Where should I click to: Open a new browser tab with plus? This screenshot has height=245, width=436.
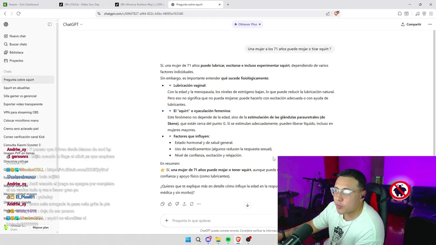(x=228, y=4)
